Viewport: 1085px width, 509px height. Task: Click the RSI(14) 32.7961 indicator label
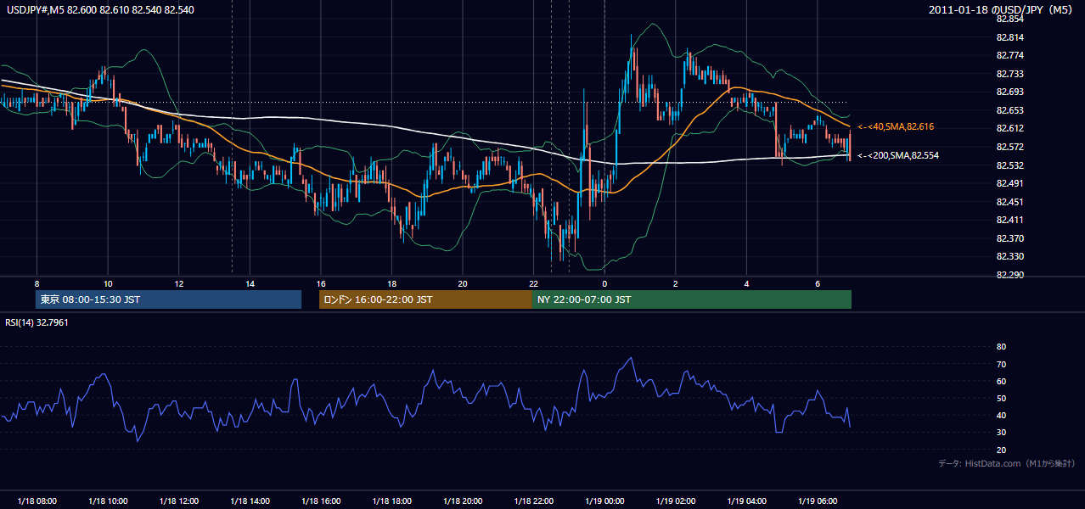point(37,322)
